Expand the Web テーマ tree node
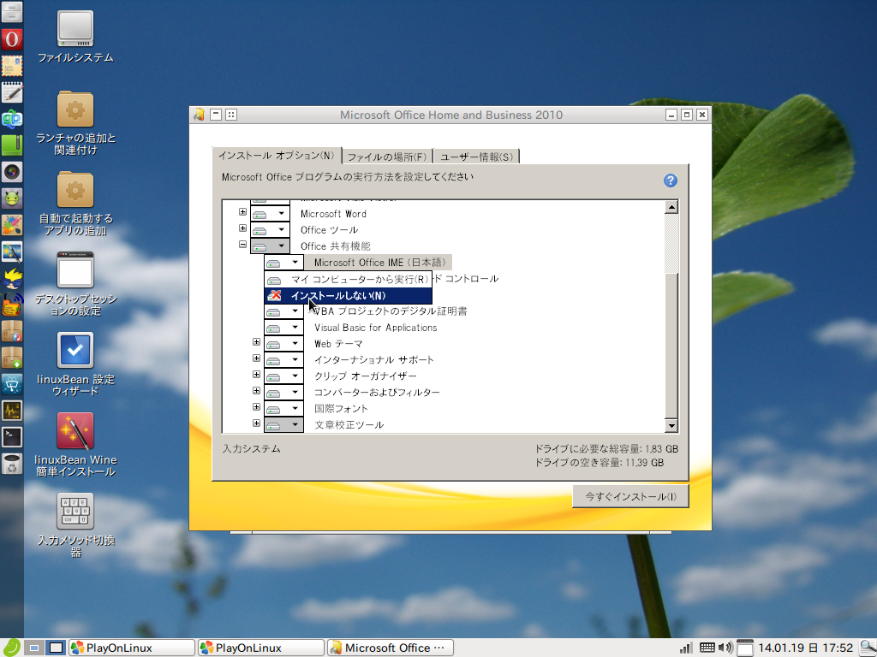The height and width of the screenshot is (657, 877). click(256, 342)
